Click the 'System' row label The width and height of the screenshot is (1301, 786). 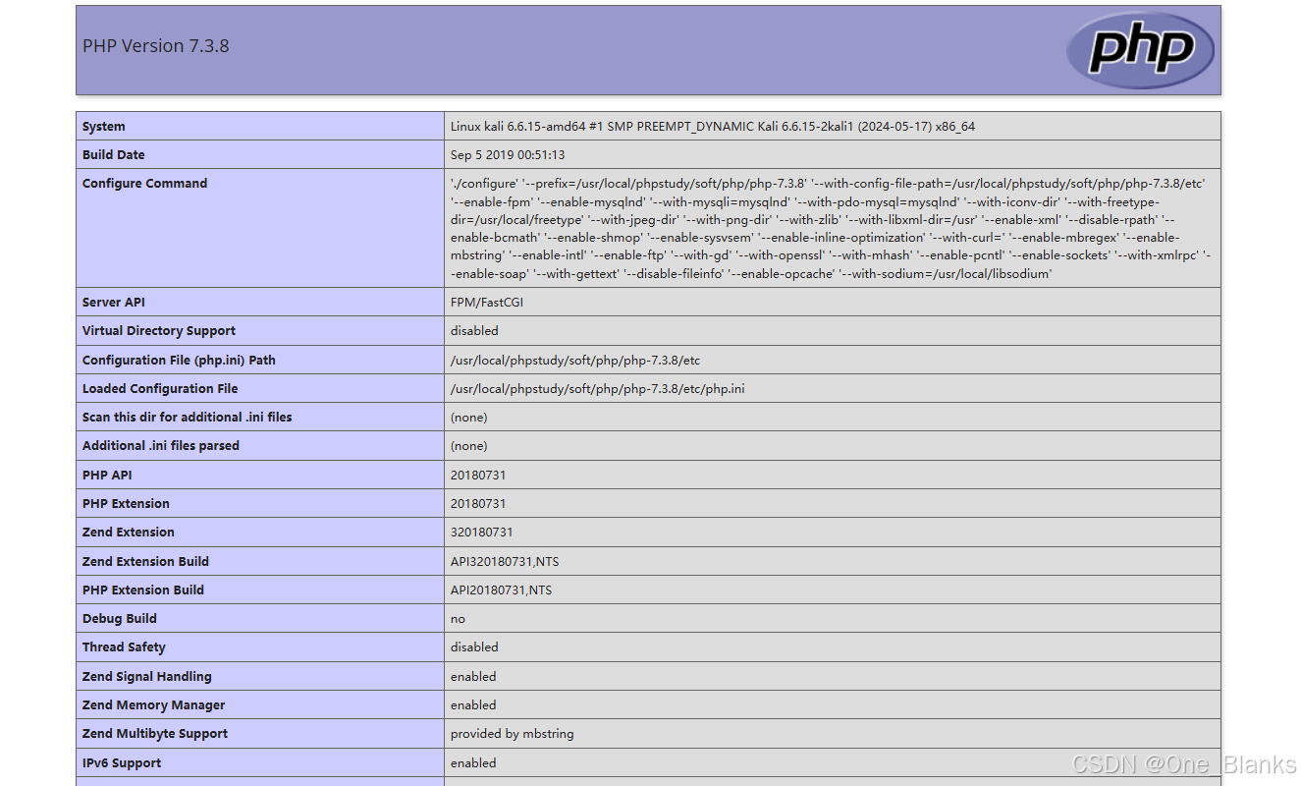104,127
